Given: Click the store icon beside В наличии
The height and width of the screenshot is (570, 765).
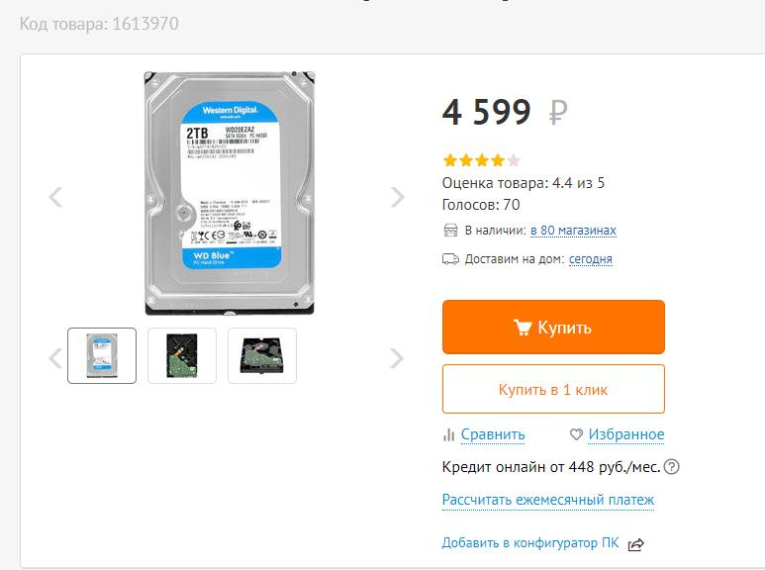Looking at the screenshot, I should point(450,230).
